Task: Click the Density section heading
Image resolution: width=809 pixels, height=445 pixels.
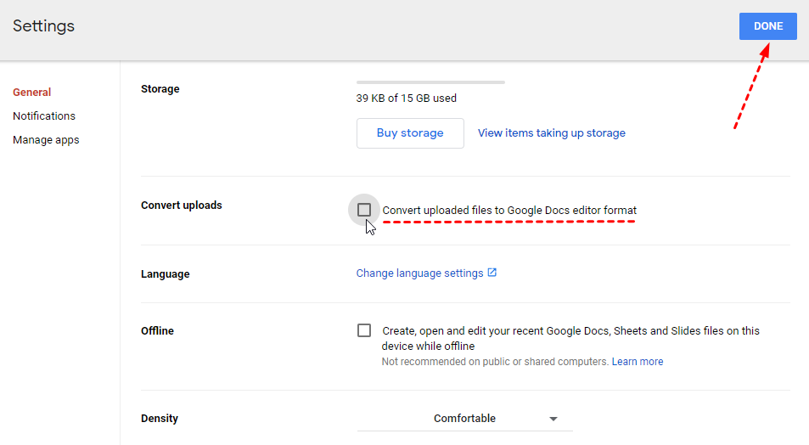Action: click(160, 419)
